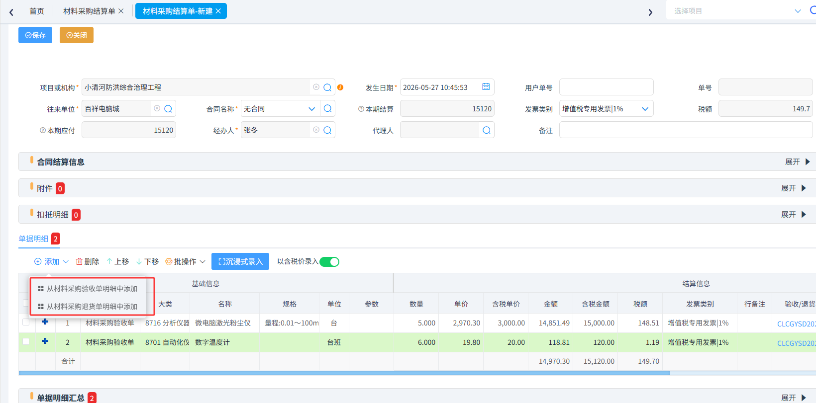The image size is (816, 403).
Task: Expand the 合同结算信息 section
Action: pos(798,162)
